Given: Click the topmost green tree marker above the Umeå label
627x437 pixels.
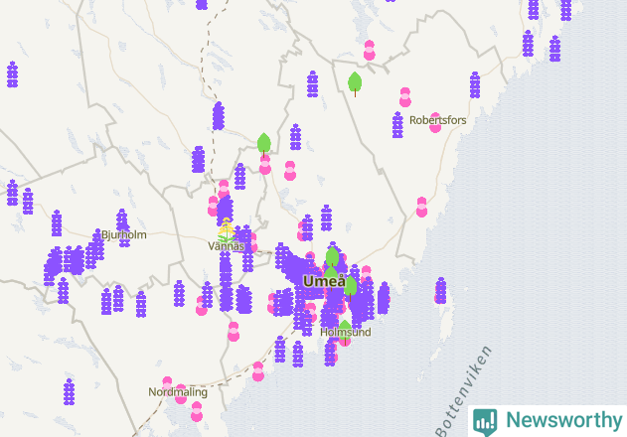Looking at the screenshot, I should tap(332, 258).
